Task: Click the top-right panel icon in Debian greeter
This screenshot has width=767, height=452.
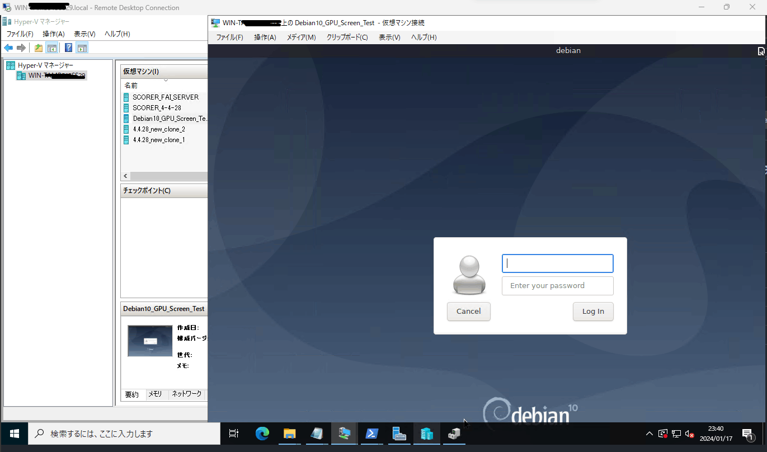Action: pos(761,51)
